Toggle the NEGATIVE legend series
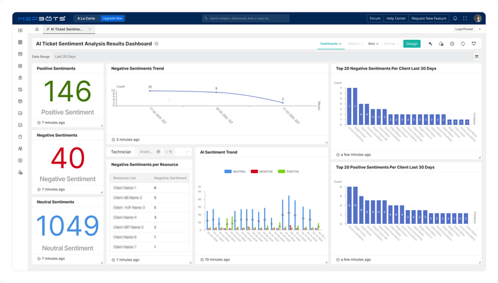This screenshot has height=283, width=498. (x=261, y=170)
